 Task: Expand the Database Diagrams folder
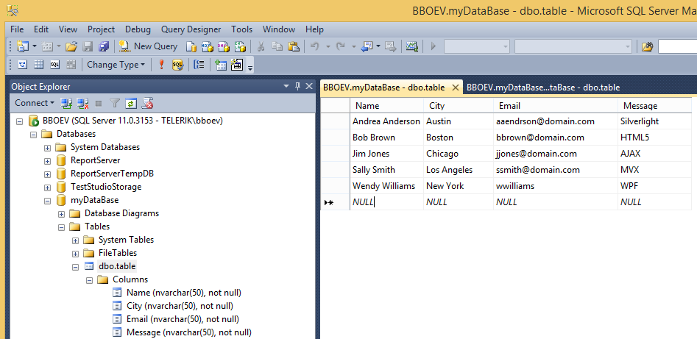61,214
